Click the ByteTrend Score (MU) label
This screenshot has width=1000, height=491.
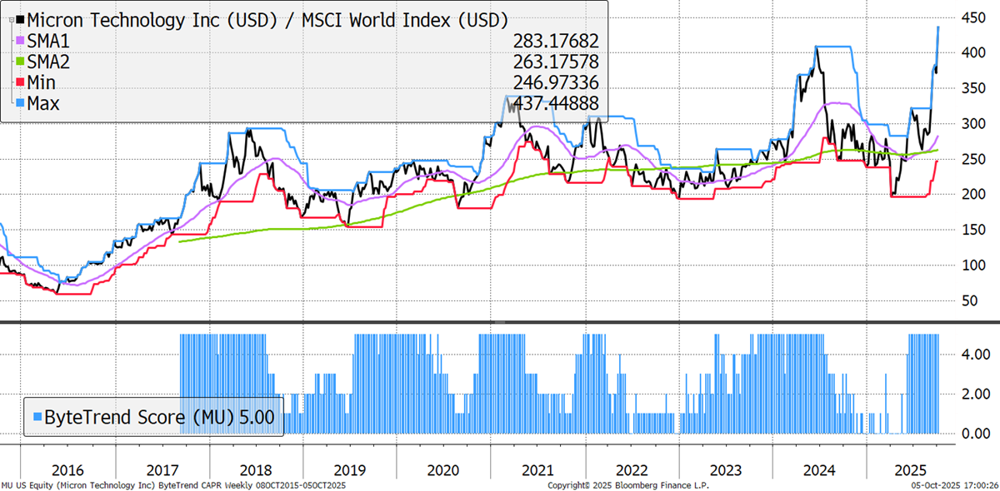pyautogui.click(x=133, y=417)
